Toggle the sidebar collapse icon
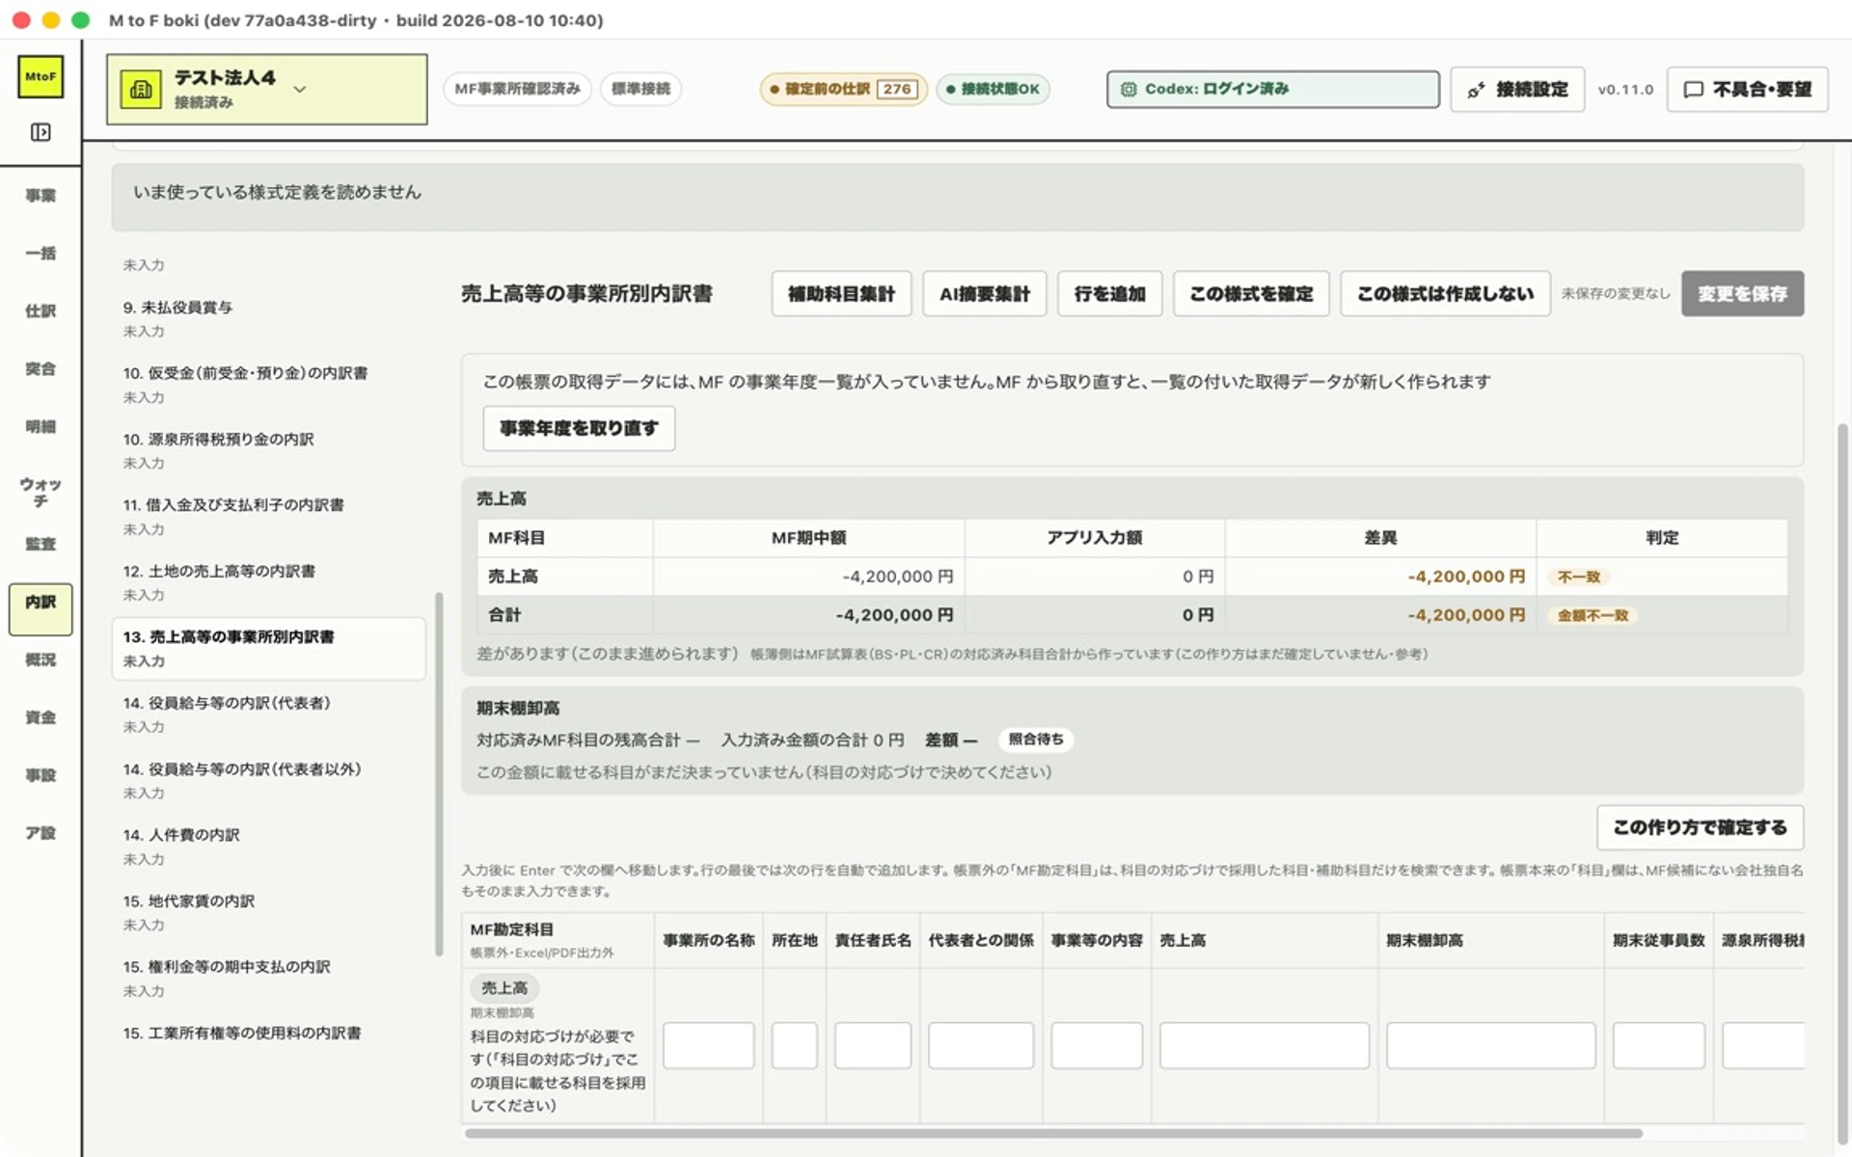 coord(41,132)
